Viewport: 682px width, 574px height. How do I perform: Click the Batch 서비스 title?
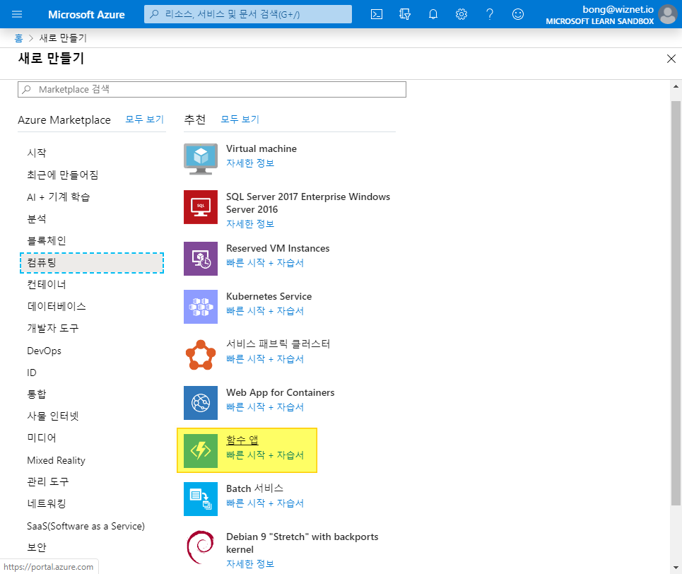(255, 488)
